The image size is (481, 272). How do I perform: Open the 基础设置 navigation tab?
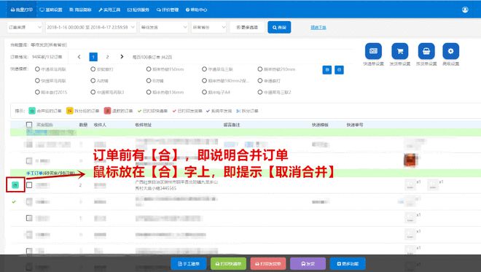[51, 9]
